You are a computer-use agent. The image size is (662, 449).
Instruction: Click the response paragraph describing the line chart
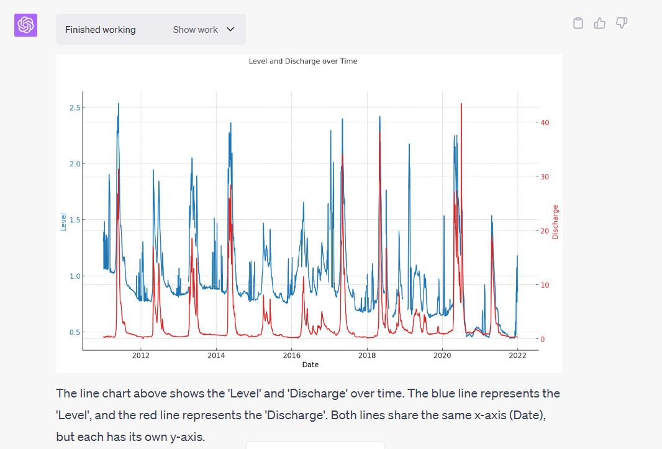pos(309,415)
